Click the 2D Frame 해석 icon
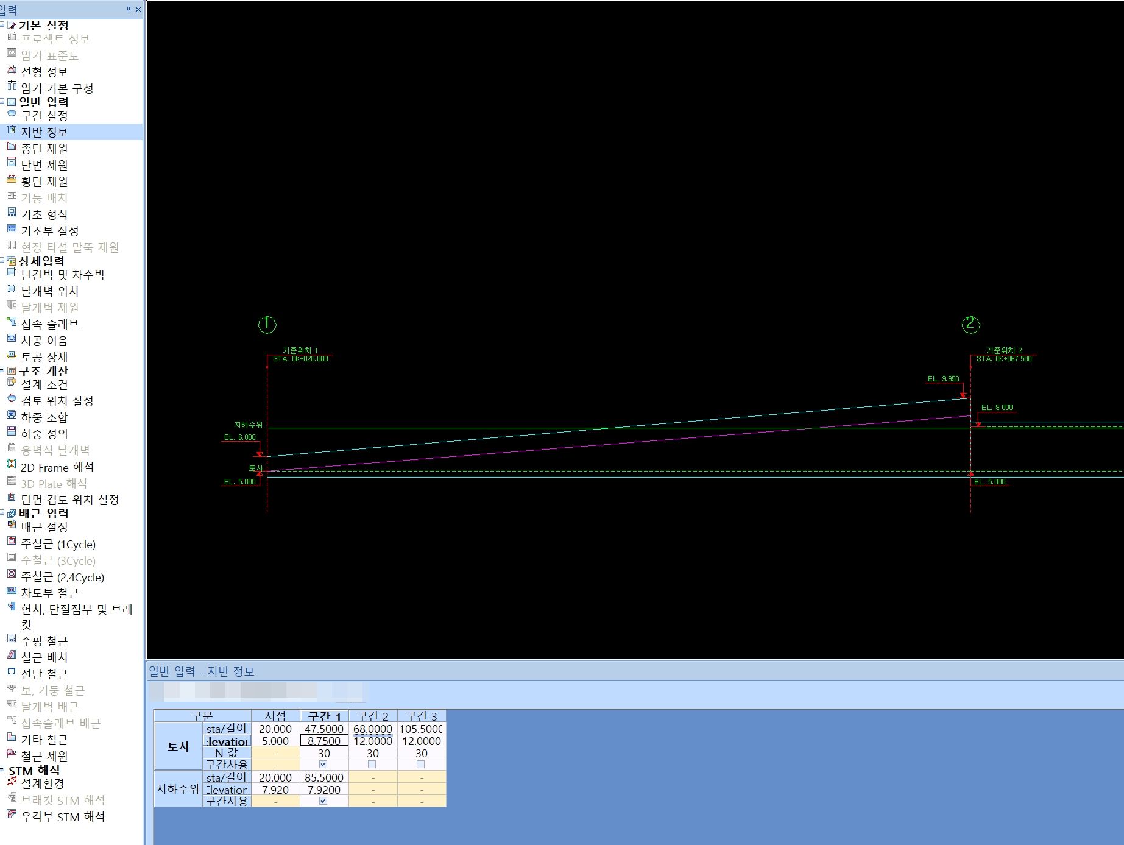Image resolution: width=1124 pixels, height=845 pixels. [12, 464]
